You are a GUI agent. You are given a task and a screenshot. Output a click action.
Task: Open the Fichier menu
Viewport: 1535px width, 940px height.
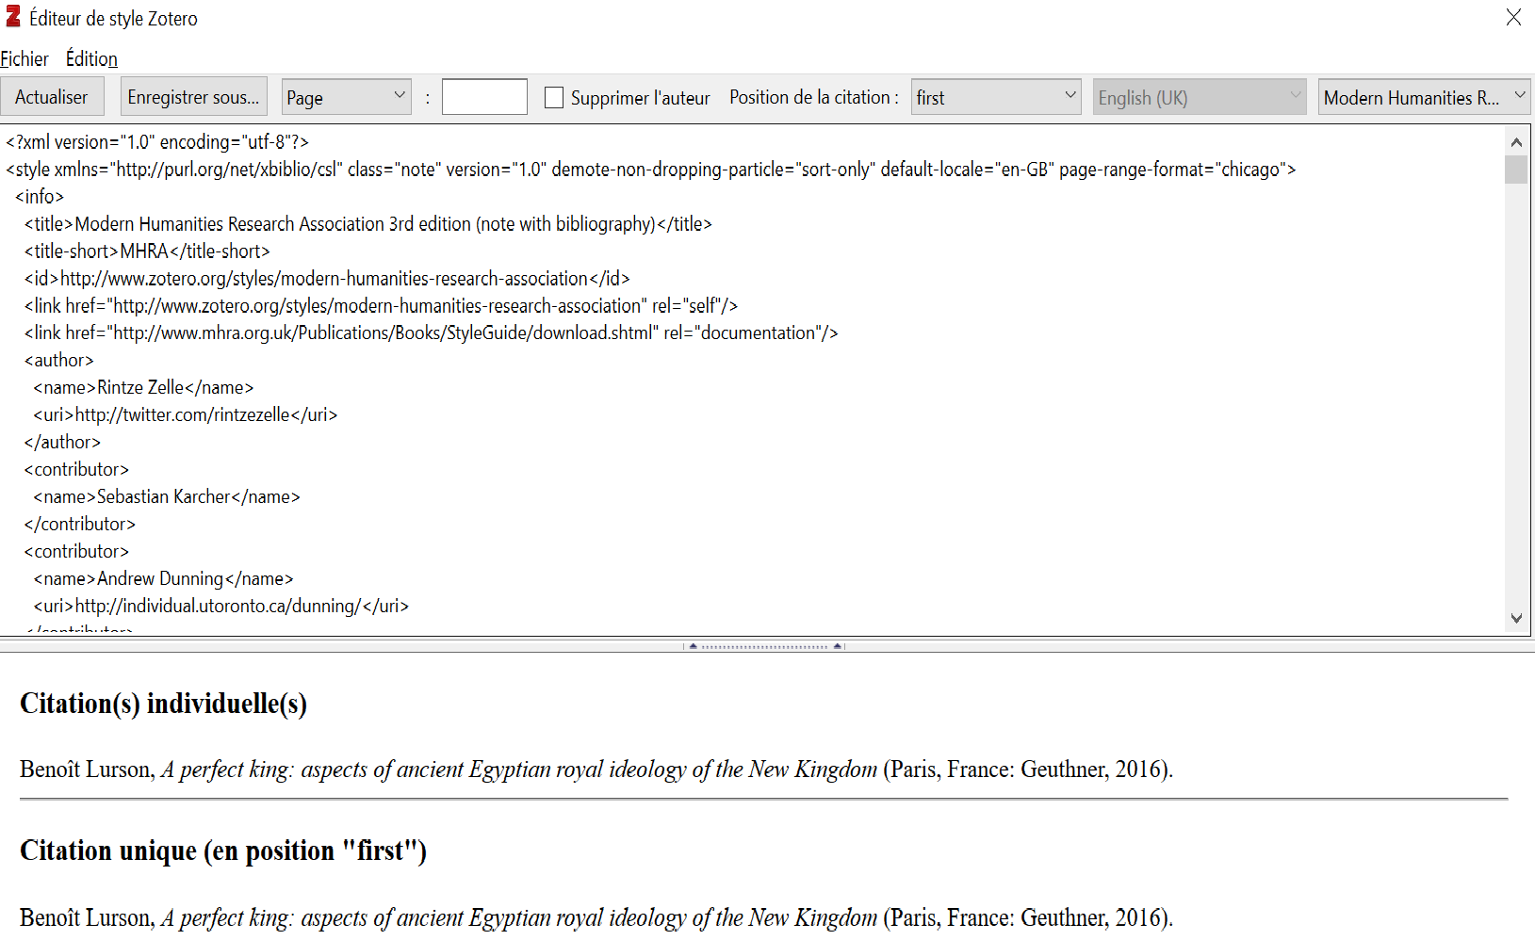pyautogui.click(x=24, y=58)
